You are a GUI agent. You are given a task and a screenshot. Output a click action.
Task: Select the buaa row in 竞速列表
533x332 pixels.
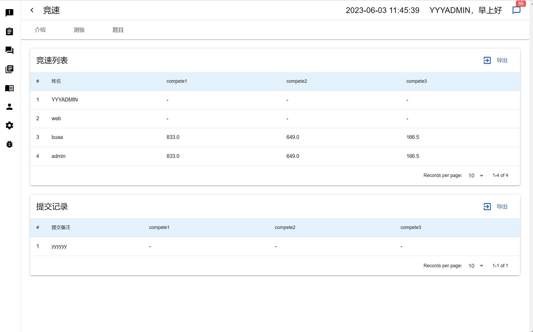(x=57, y=137)
